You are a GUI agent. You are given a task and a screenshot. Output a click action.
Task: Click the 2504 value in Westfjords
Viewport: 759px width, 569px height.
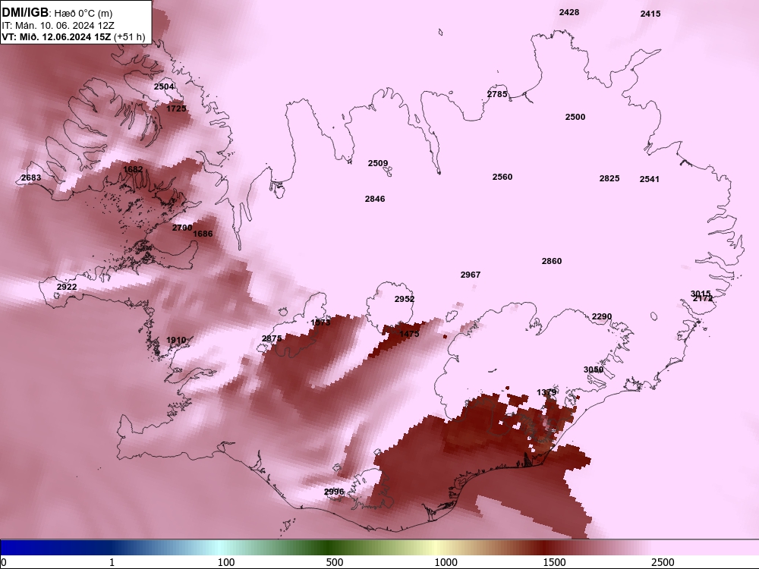coord(164,86)
